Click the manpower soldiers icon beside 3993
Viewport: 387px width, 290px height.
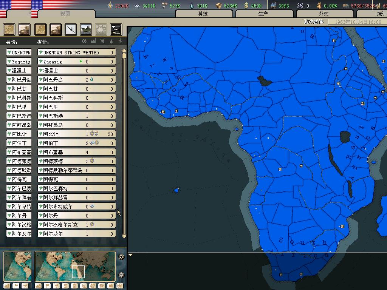pos(273,5)
